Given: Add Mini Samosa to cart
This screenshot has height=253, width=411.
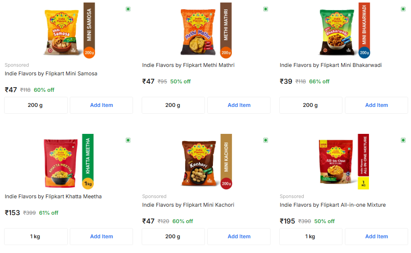Looking at the screenshot, I should pos(101,105).
